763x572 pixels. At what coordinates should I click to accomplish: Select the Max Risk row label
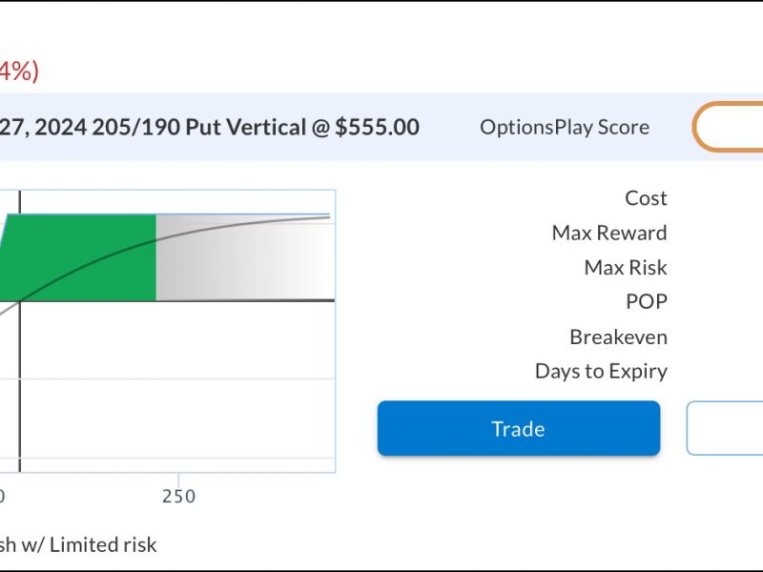coord(626,268)
